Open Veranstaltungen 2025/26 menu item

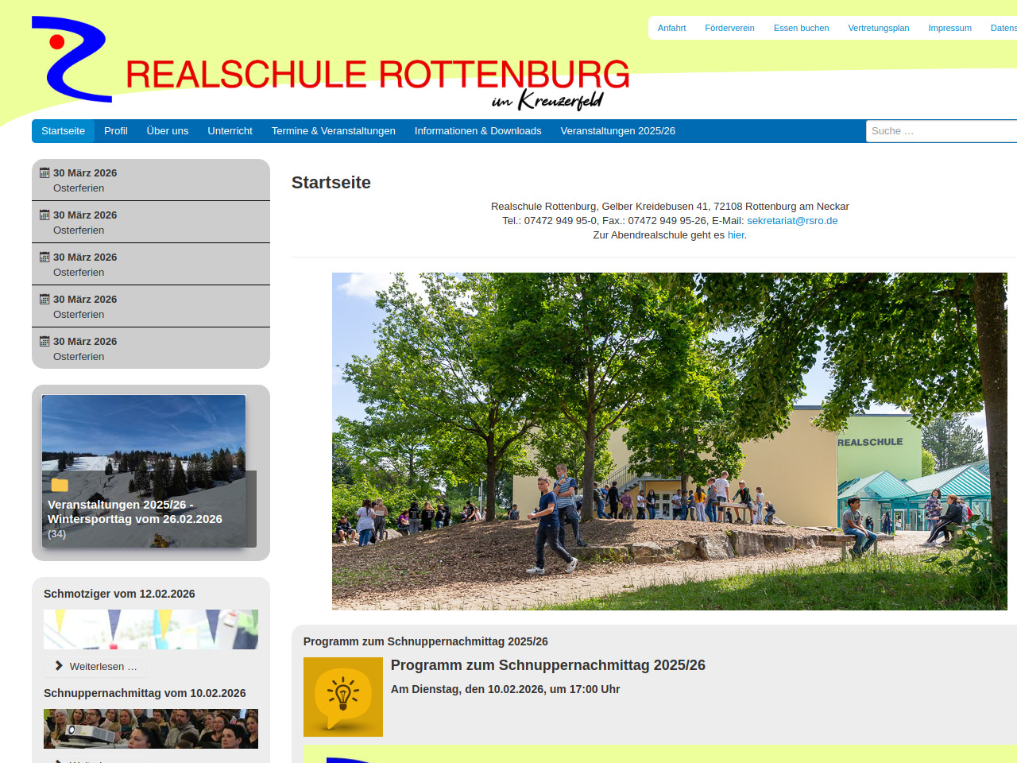(x=617, y=131)
